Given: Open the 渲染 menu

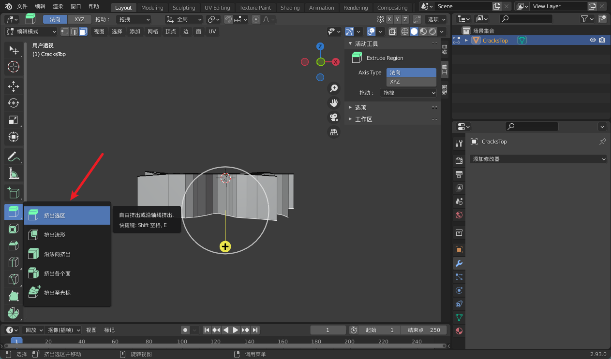Looking at the screenshot, I should point(58,7).
